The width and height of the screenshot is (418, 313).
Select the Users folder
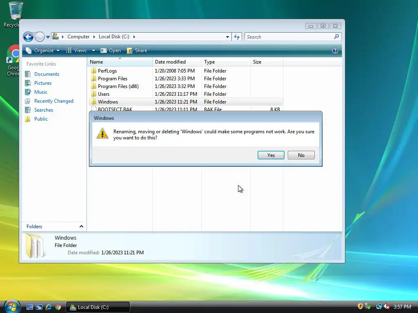pyautogui.click(x=103, y=94)
